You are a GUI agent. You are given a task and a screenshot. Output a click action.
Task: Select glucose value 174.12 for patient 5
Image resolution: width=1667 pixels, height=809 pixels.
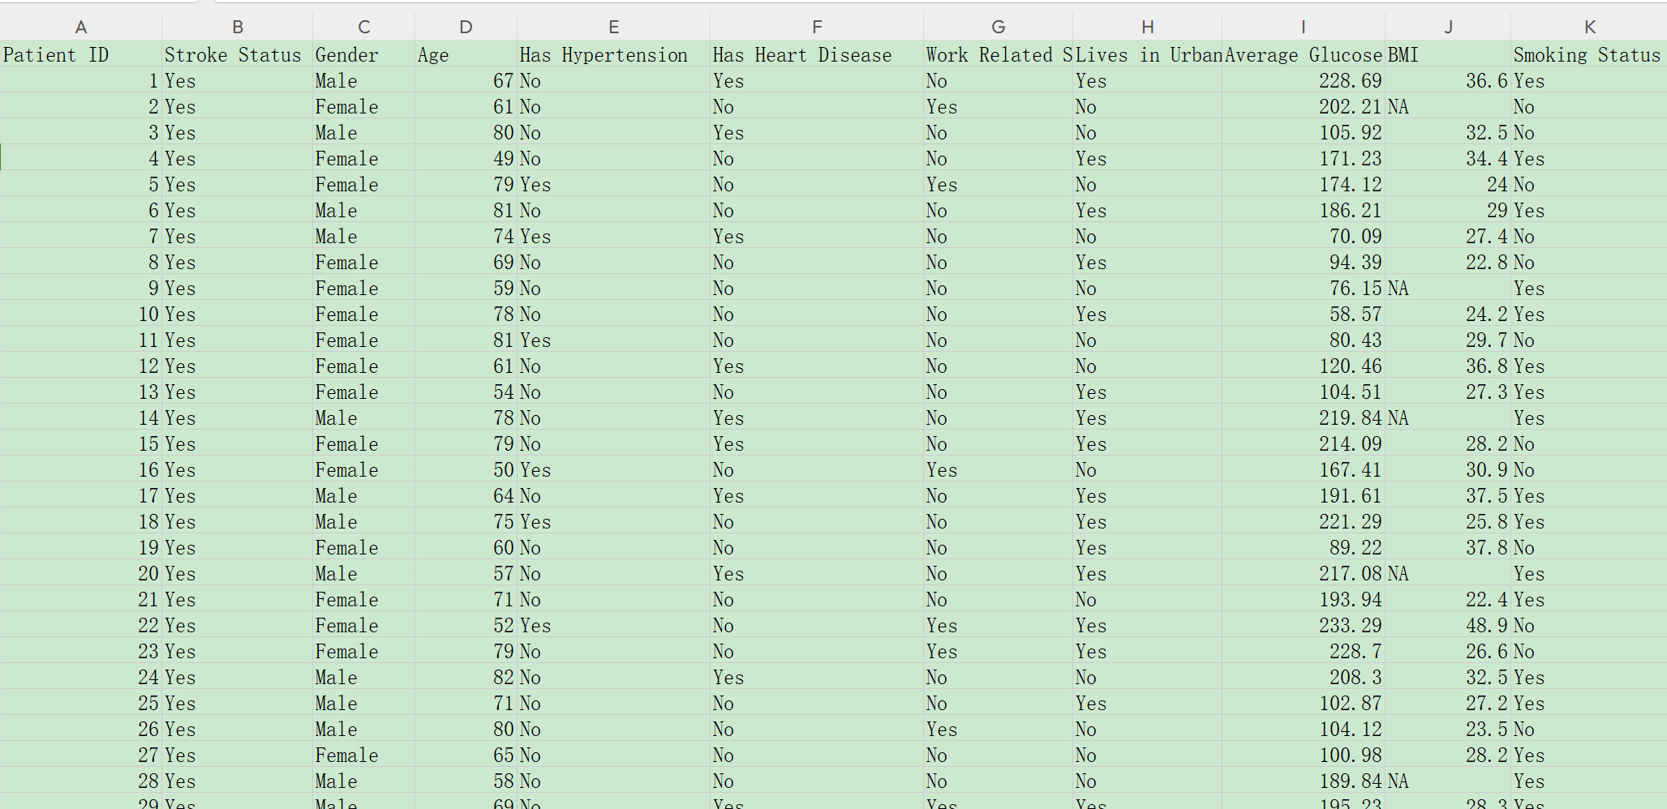(1304, 184)
